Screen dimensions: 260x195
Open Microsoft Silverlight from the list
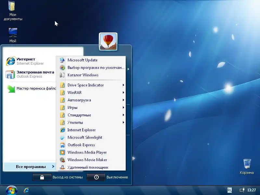[91, 137]
